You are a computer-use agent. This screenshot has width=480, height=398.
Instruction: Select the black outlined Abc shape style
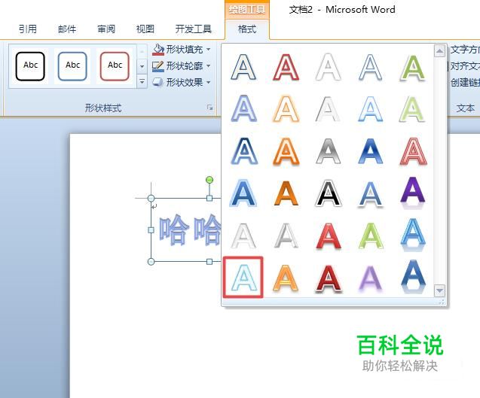[x=30, y=66]
